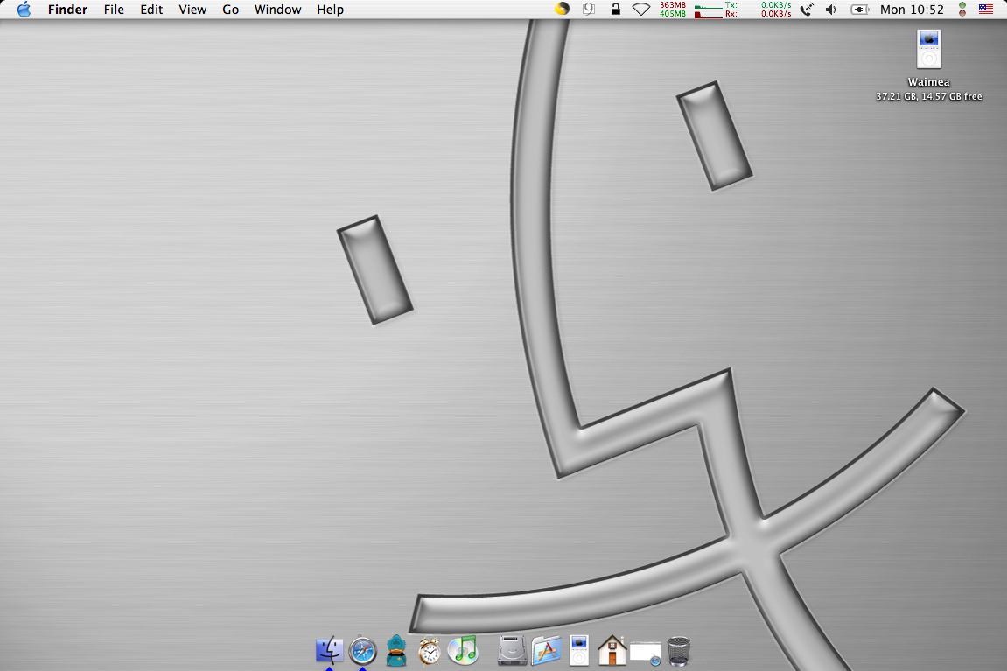Select the Waimea iPod desktop volume
1007x671 pixels.
928,50
